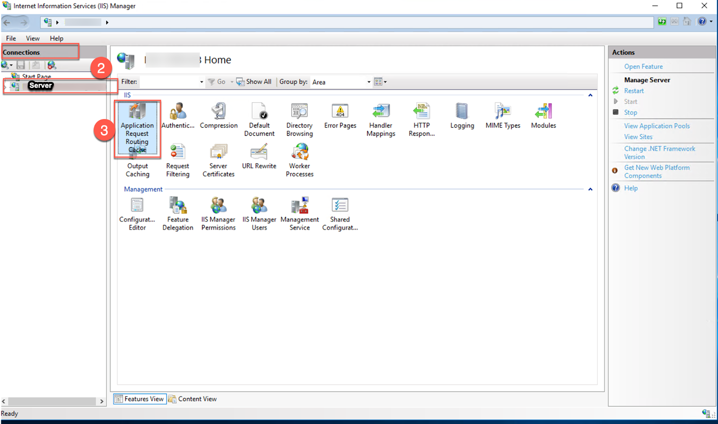Open the URL Rewrite feature
718x424 pixels.
point(259,156)
